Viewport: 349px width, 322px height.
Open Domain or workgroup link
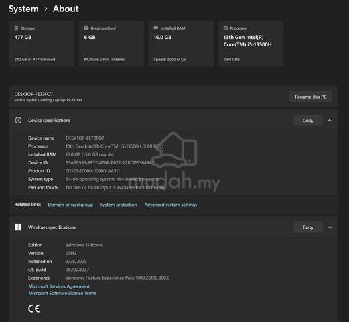(x=70, y=205)
